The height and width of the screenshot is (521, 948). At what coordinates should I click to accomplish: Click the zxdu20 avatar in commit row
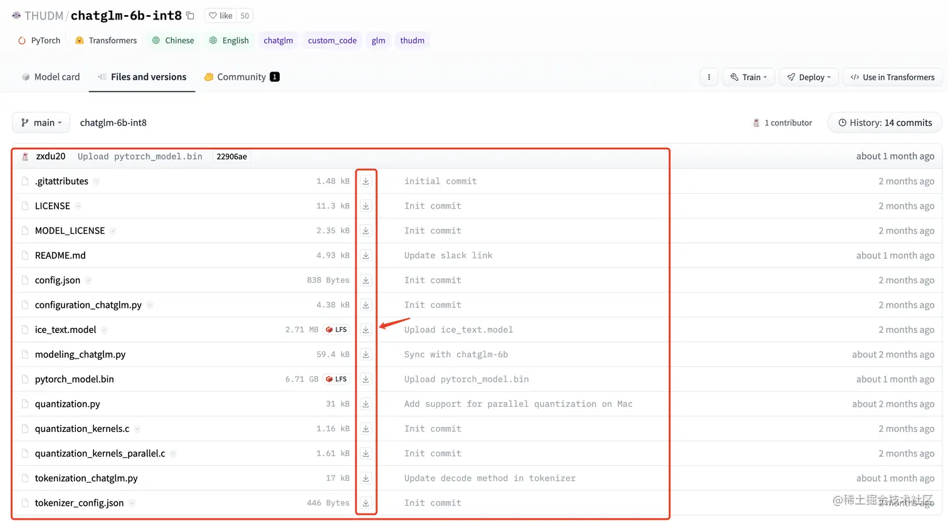[25, 157]
